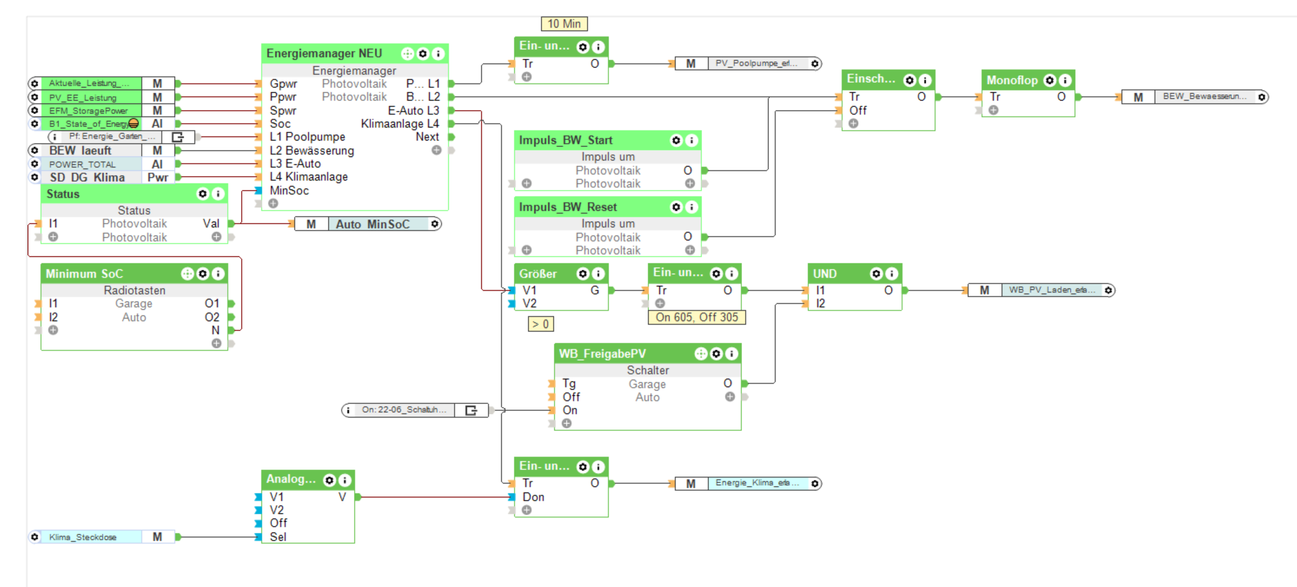
Task: Click gear icon beside POWER_TOTAL input
Action: point(35,164)
